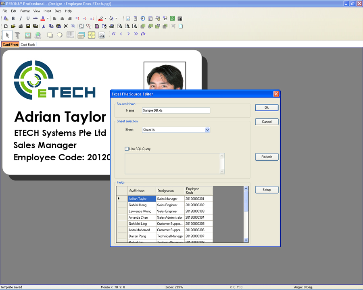Enable the Use SQL Query checkbox

(x=127, y=149)
